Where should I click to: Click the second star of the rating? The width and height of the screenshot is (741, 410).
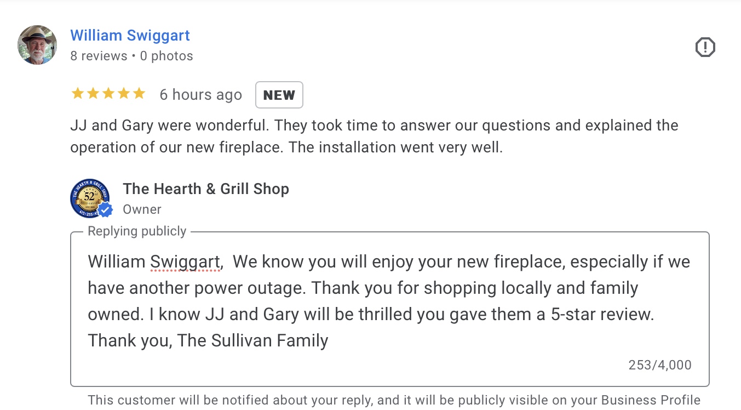93,94
